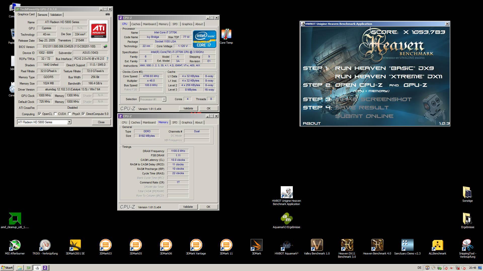Image resolution: width=483 pixels, height=271 pixels.
Task: Click BIOS save chip icon in GPU-Z
Action: [x=105, y=46]
